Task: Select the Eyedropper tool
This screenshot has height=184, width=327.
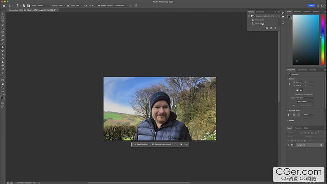Action: pos(3,36)
